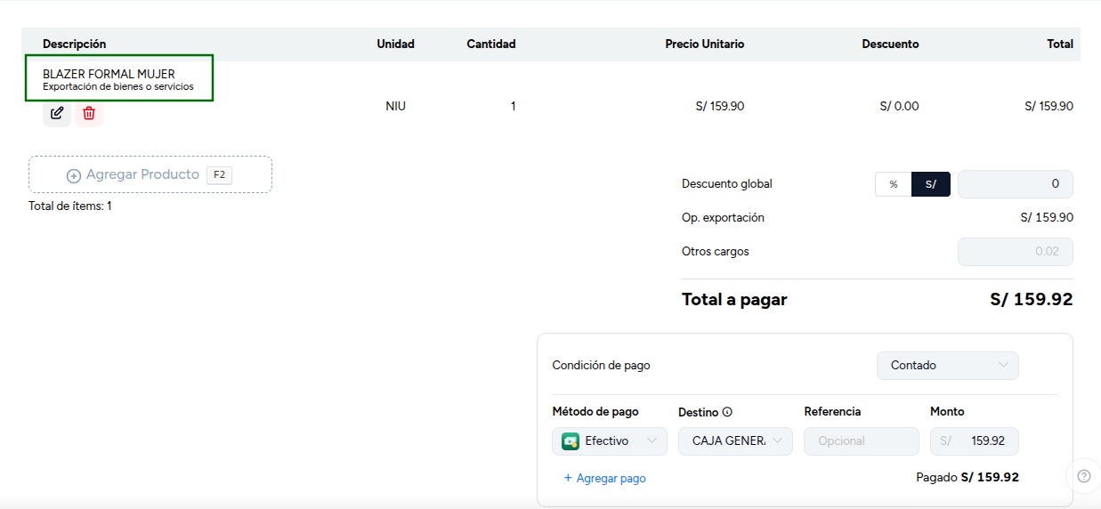Click the Destino info icon

pyautogui.click(x=727, y=412)
